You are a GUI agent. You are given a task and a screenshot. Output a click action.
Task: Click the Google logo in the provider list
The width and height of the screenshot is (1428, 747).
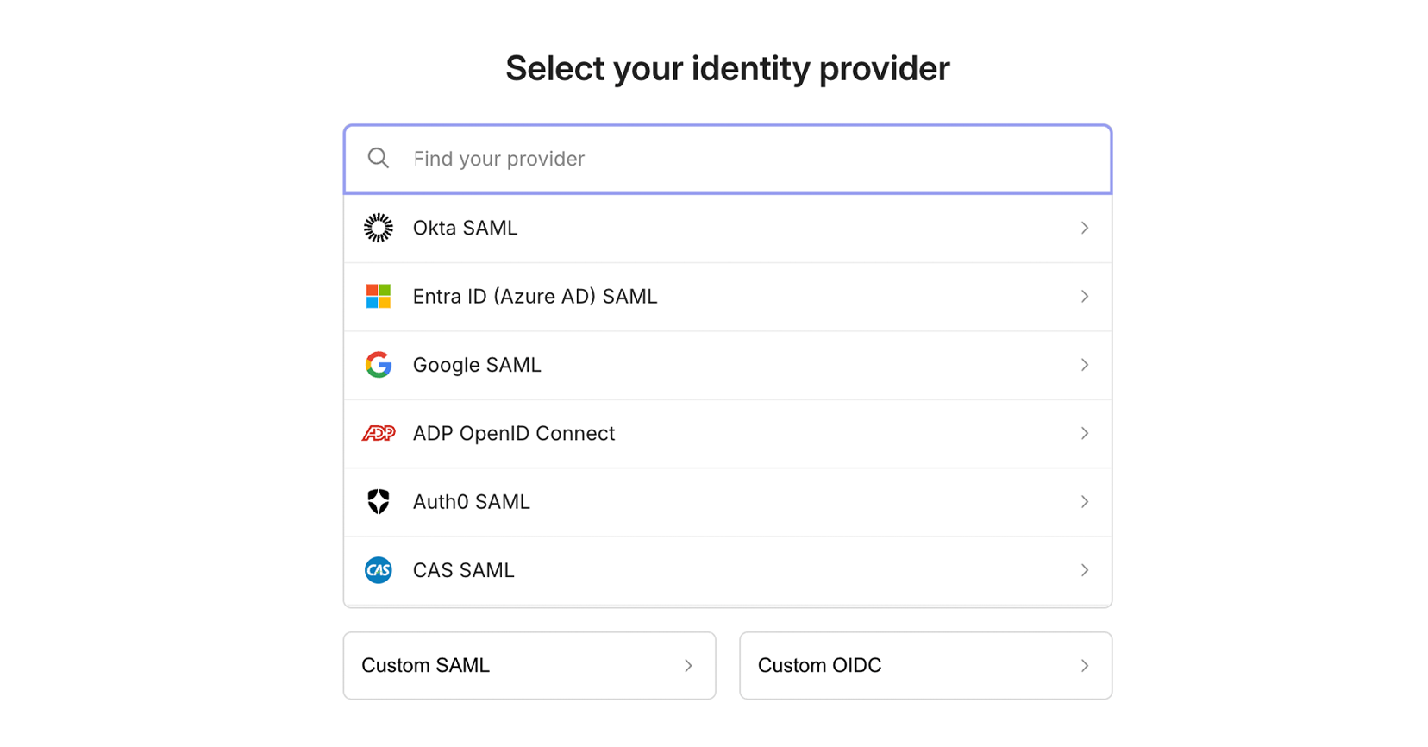378,365
